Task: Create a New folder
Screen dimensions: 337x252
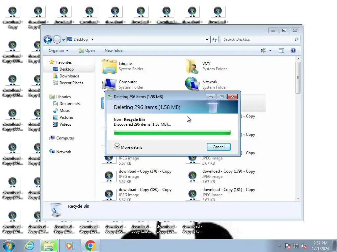Action: click(114, 51)
